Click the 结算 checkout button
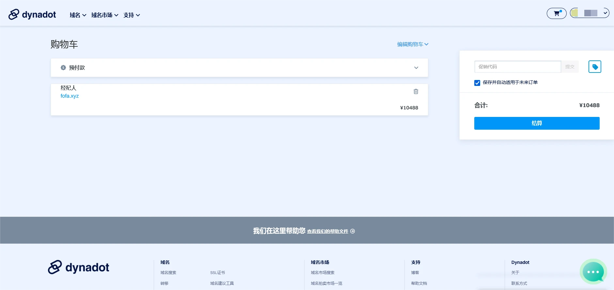The height and width of the screenshot is (290, 614). click(537, 123)
